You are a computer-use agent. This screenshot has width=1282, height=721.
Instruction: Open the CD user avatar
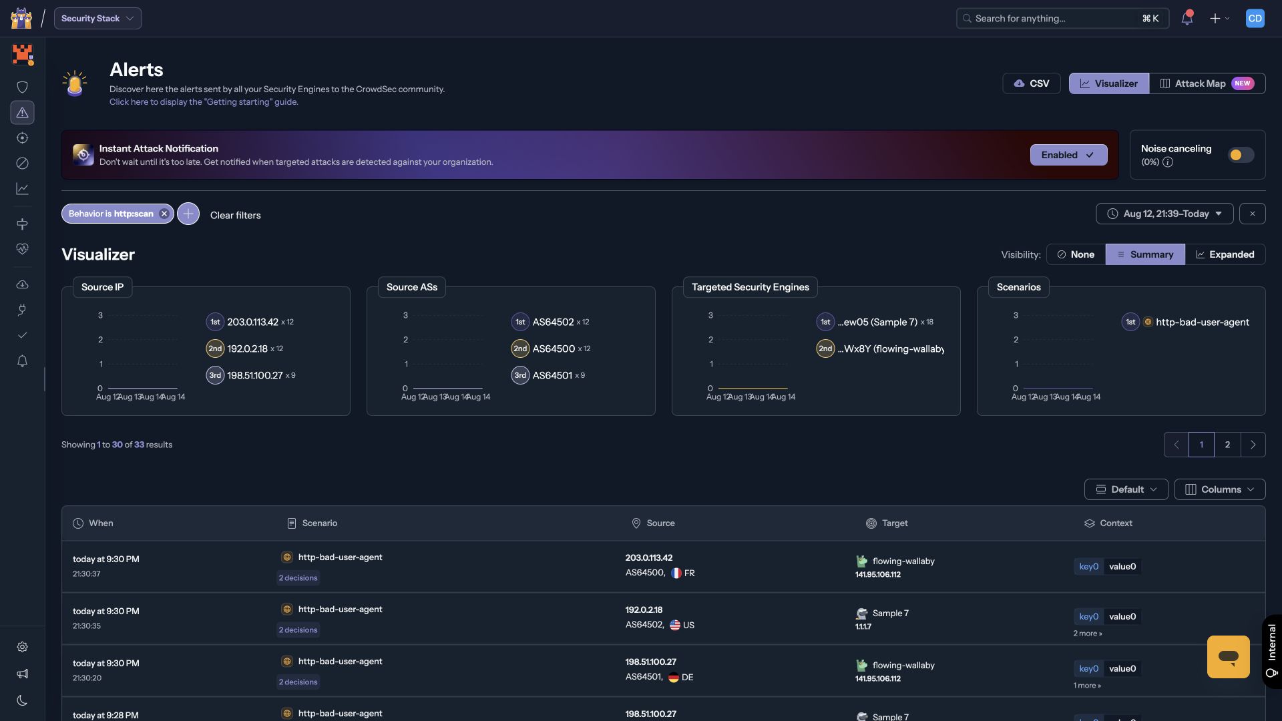(x=1255, y=18)
